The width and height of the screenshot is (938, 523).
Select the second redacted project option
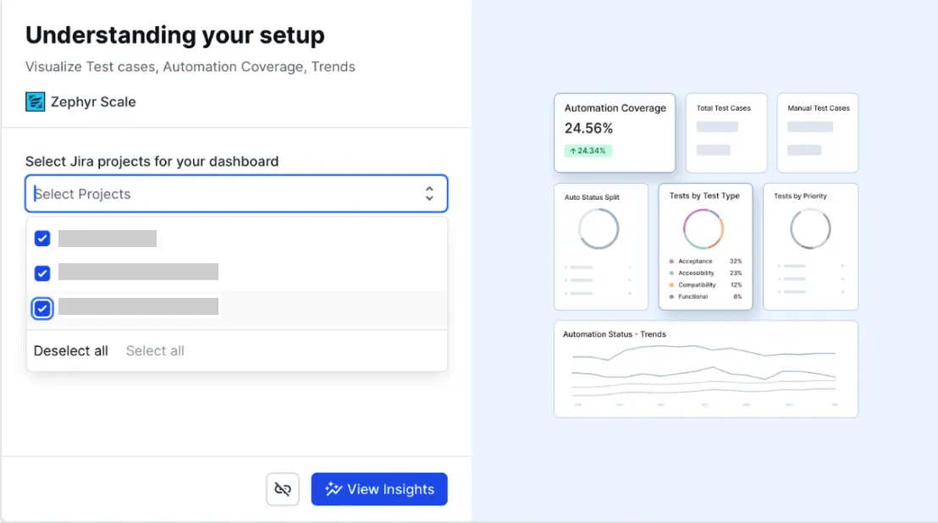coord(138,272)
